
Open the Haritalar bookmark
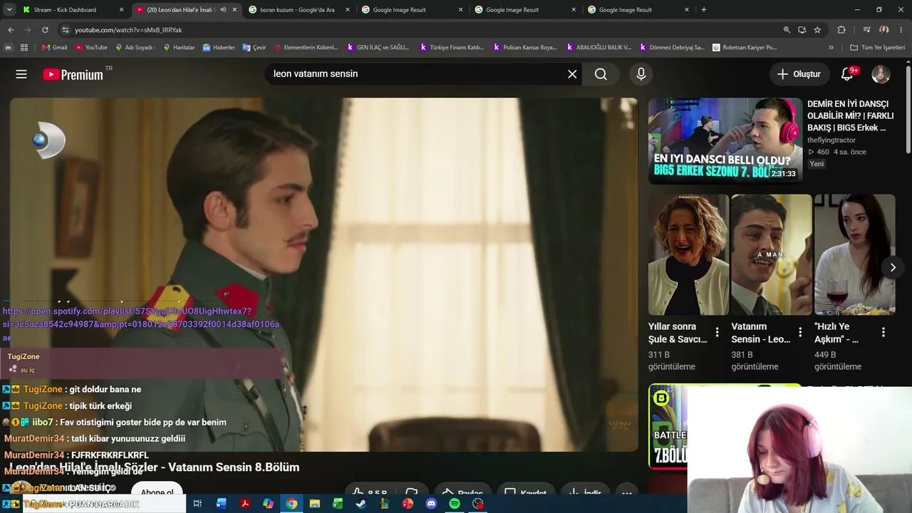click(179, 48)
